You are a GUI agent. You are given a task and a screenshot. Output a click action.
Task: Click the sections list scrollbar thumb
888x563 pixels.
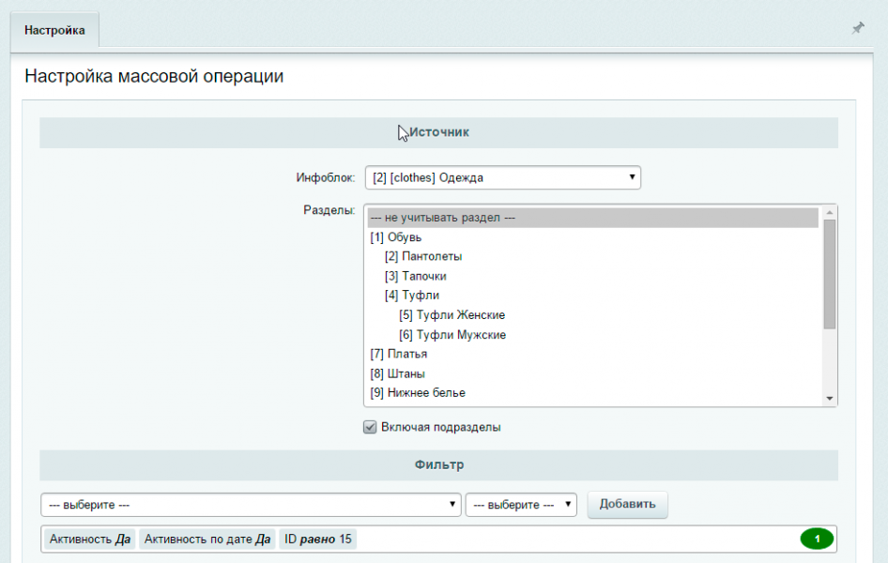point(829,272)
